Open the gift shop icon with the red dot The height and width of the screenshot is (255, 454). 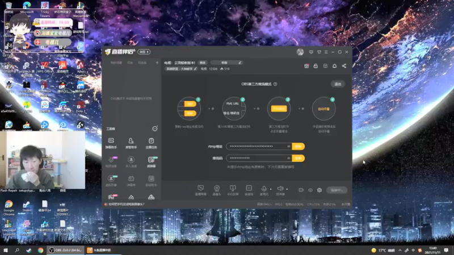[x=306, y=66]
